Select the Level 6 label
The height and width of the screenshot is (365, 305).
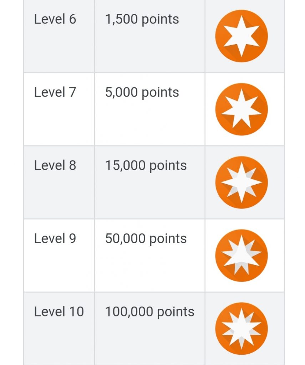coord(55,19)
